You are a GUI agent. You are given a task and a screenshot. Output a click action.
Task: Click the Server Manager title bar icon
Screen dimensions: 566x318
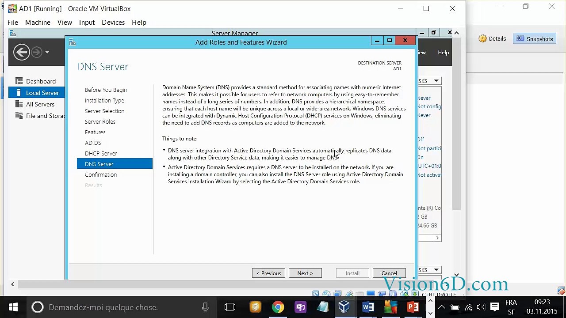pos(13,33)
